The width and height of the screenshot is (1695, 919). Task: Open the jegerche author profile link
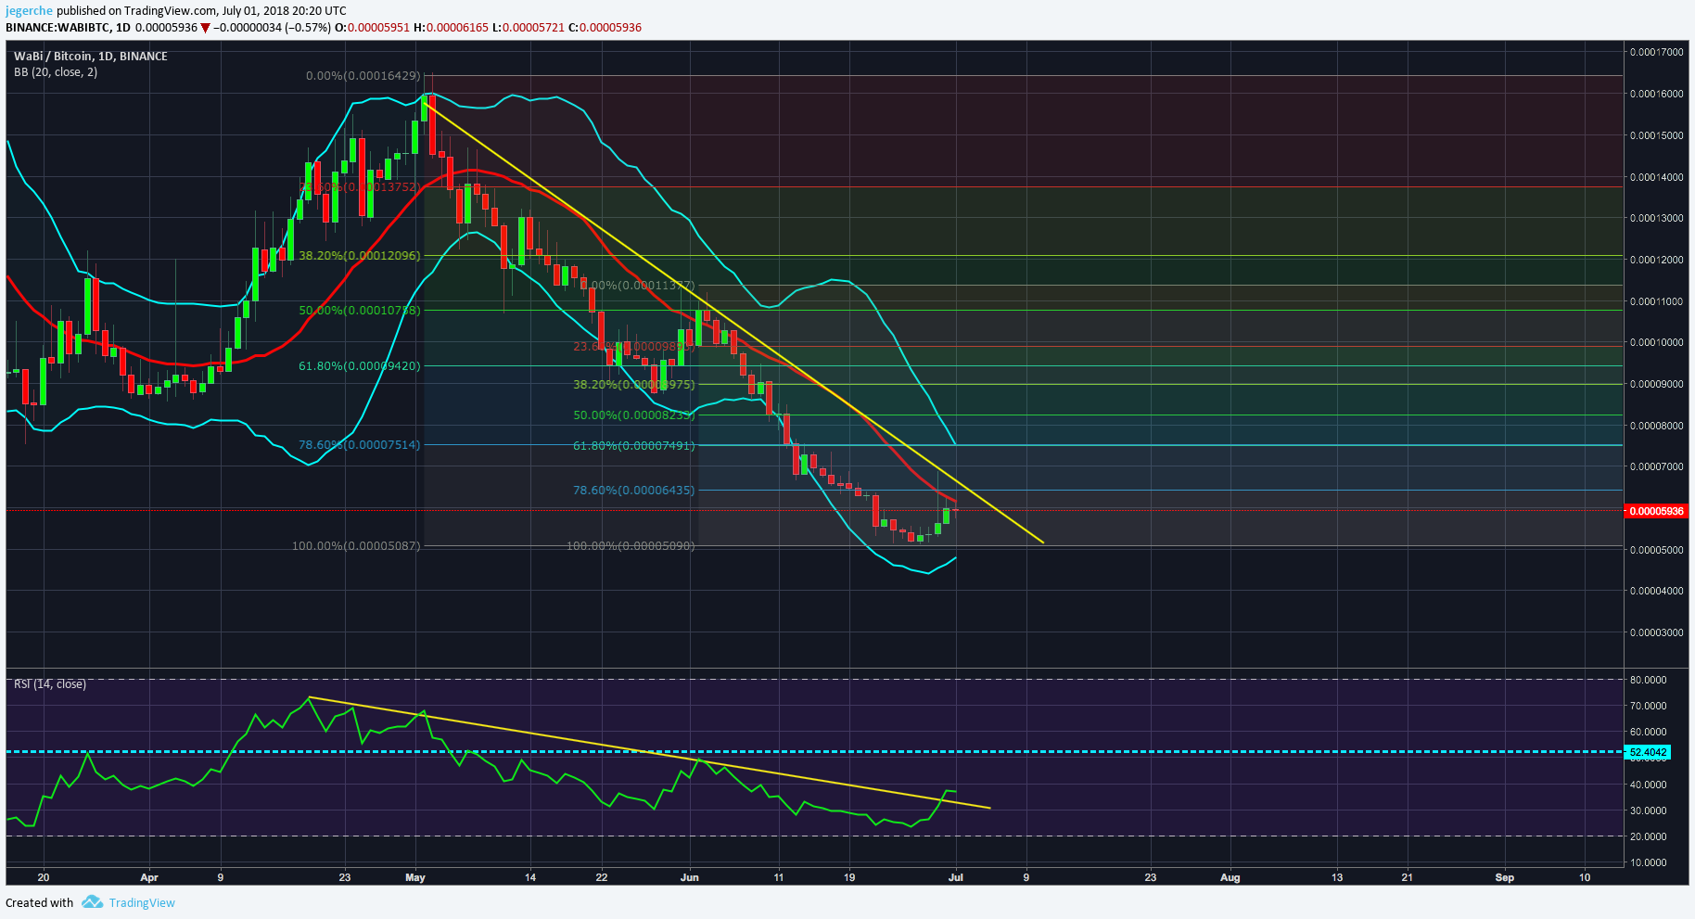click(29, 11)
